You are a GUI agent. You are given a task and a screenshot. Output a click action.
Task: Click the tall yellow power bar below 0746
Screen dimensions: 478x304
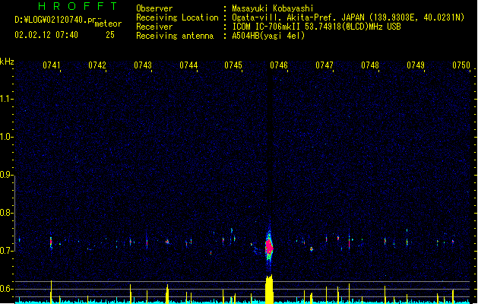click(269, 289)
